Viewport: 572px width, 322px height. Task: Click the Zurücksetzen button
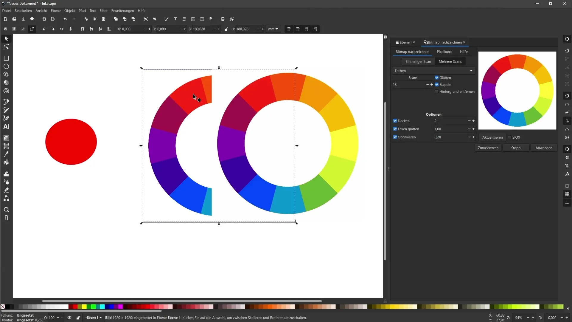[x=489, y=148]
